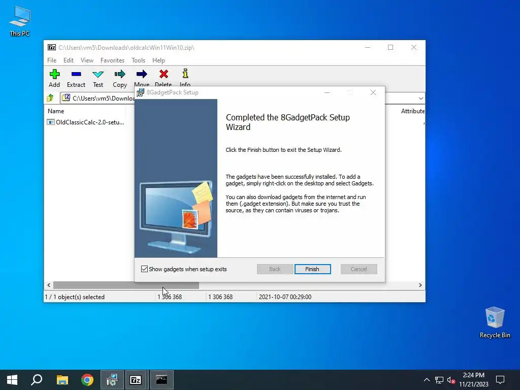Open the File menu in 7-Zip
This screenshot has width=520, height=390.
(x=52, y=60)
